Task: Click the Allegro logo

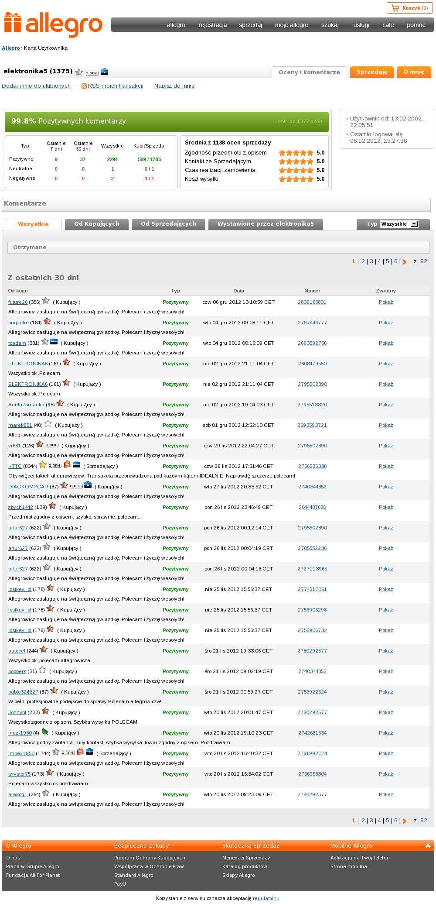Action: (53, 24)
